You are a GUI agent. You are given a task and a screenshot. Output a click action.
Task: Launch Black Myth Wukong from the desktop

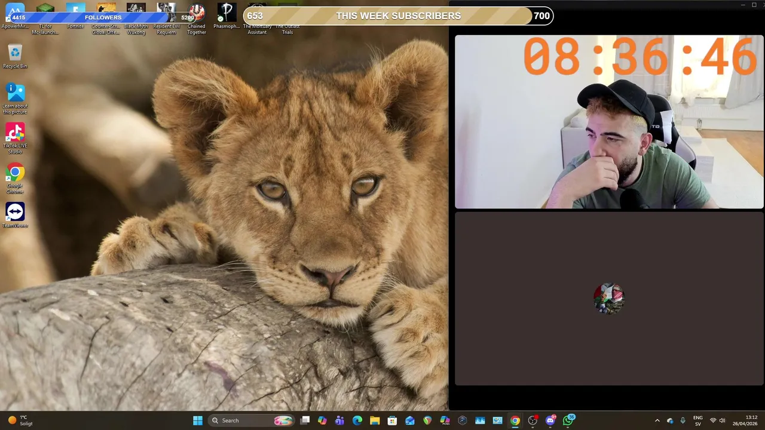click(136, 19)
